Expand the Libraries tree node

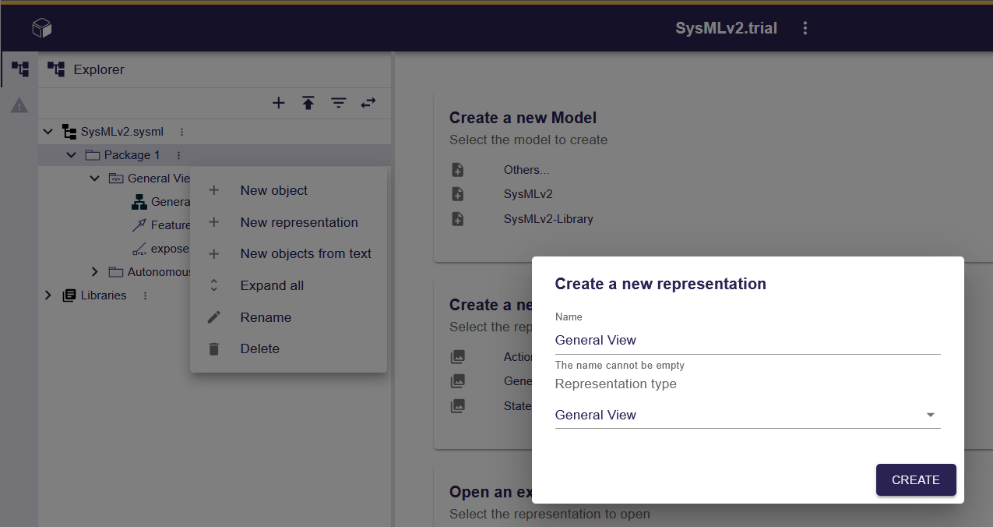pos(48,295)
